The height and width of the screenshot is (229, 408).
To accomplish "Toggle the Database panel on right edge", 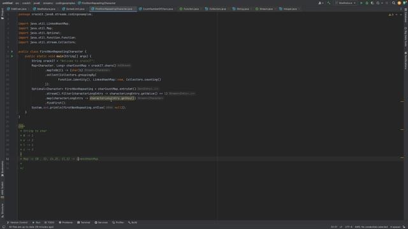I will pyautogui.click(x=405, y=15).
